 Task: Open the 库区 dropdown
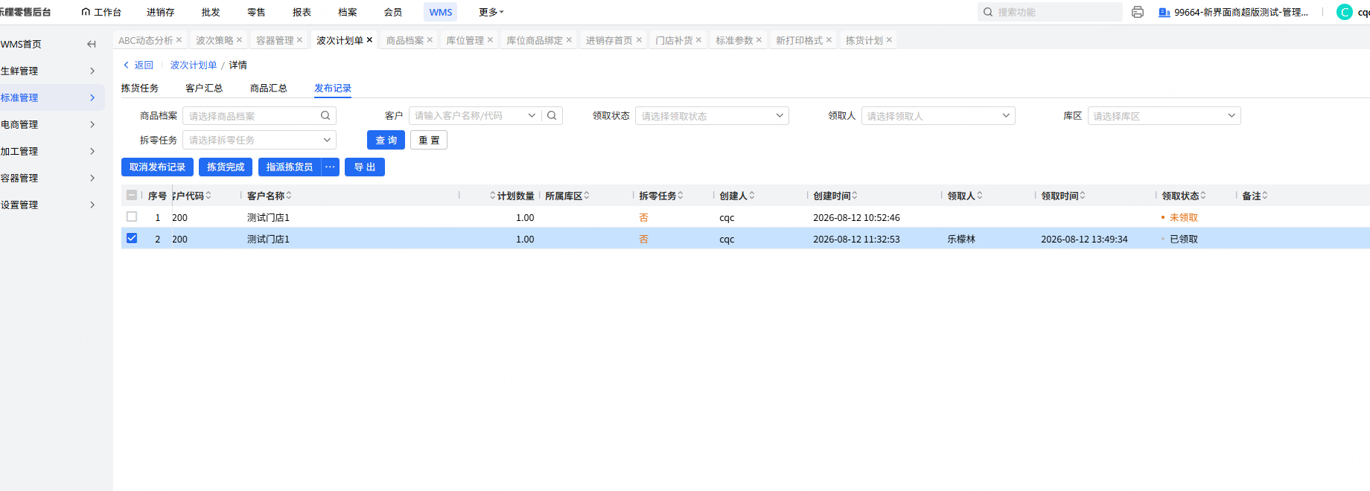pyautogui.click(x=1164, y=115)
